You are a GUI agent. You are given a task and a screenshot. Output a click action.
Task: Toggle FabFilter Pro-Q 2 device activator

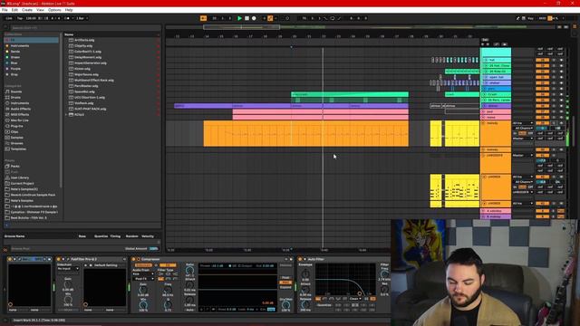tap(58, 259)
